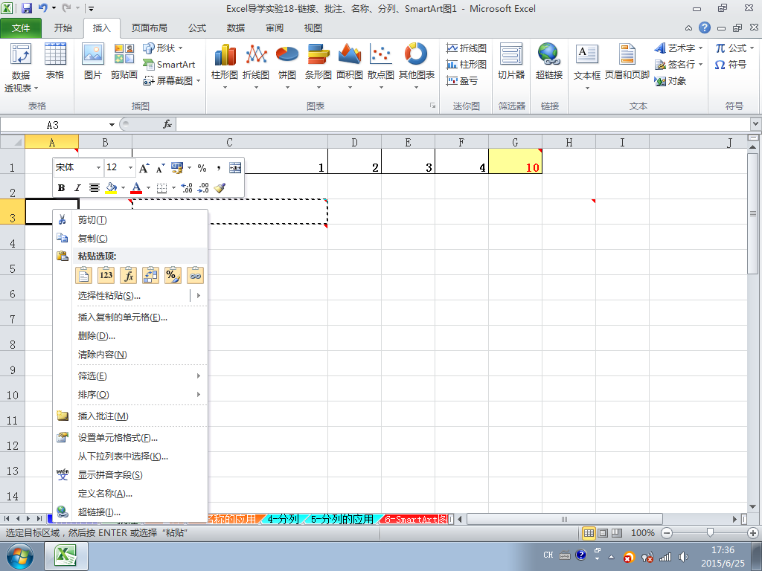This screenshot has height=571, width=762.
Task: Choose Copy (复制) from context menu
Action: pos(130,239)
